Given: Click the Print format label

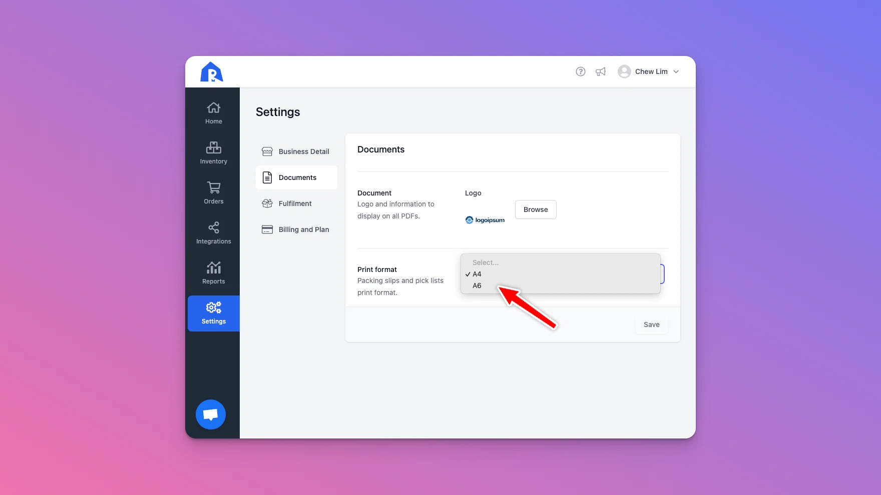Looking at the screenshot, I should point(377,269).
